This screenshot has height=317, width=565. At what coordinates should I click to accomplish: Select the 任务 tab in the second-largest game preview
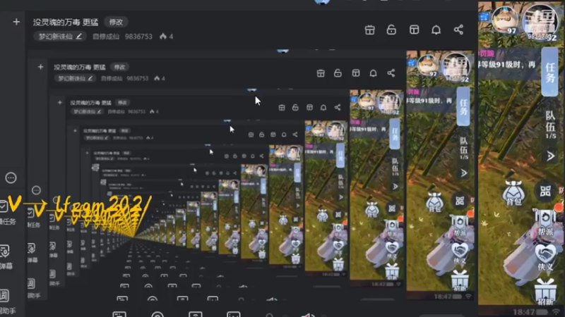(463, 107)
